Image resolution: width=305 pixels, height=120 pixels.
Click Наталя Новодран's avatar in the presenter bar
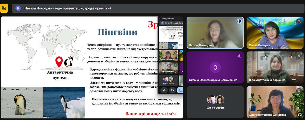pos(18,8)
